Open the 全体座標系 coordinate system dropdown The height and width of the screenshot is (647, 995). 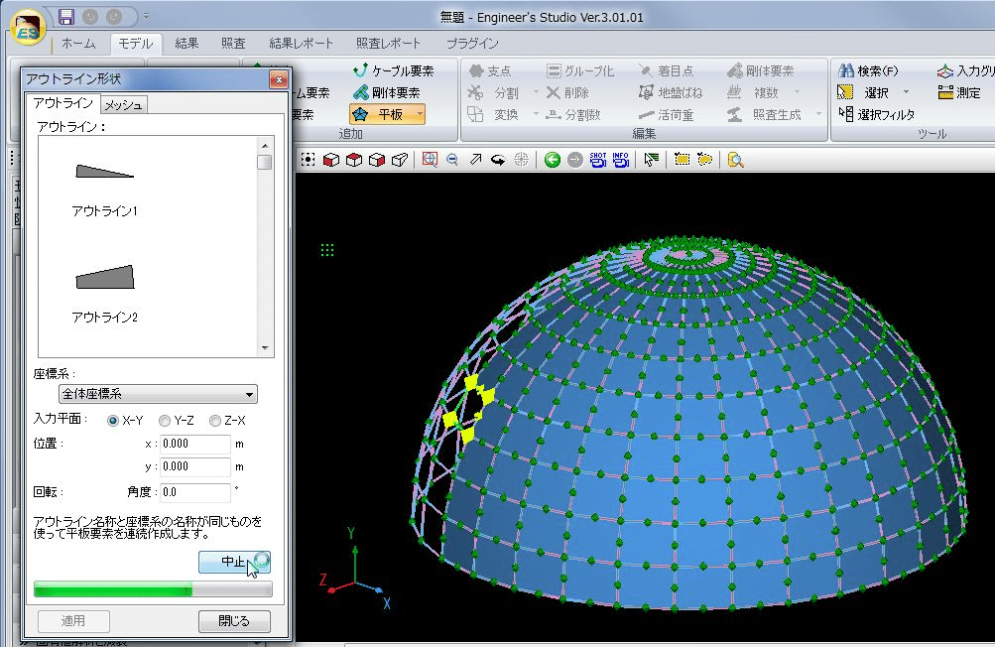click(x=157, y=395)
